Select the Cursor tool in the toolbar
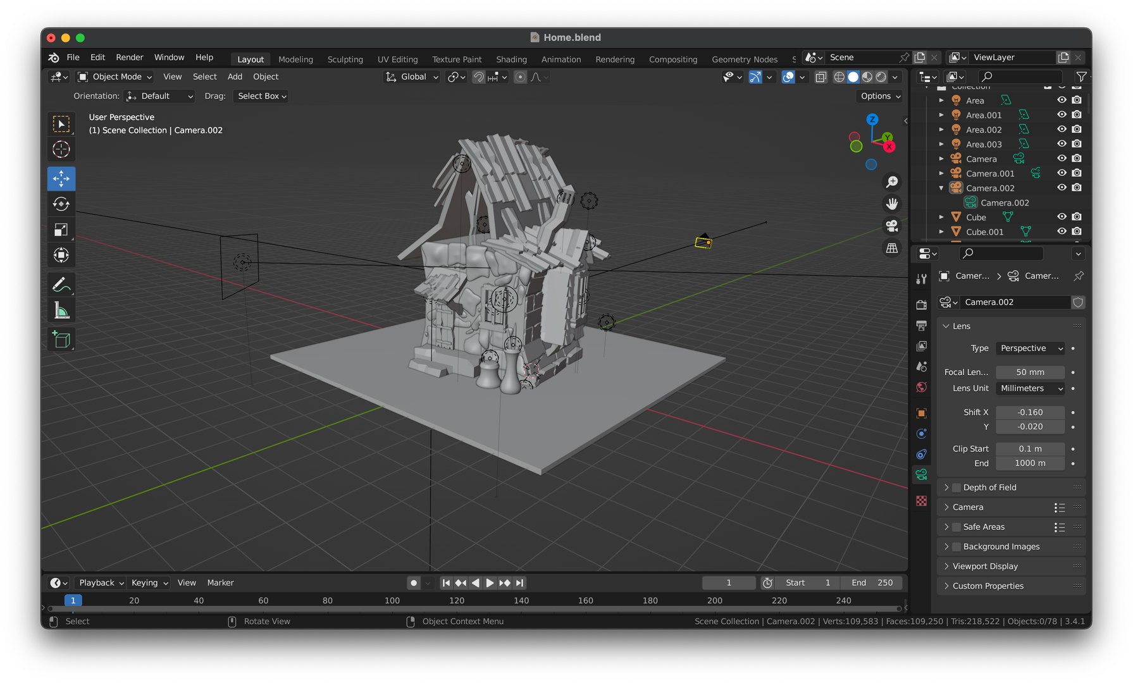Viewport: 1133px width, 683px height. [61, 149]
